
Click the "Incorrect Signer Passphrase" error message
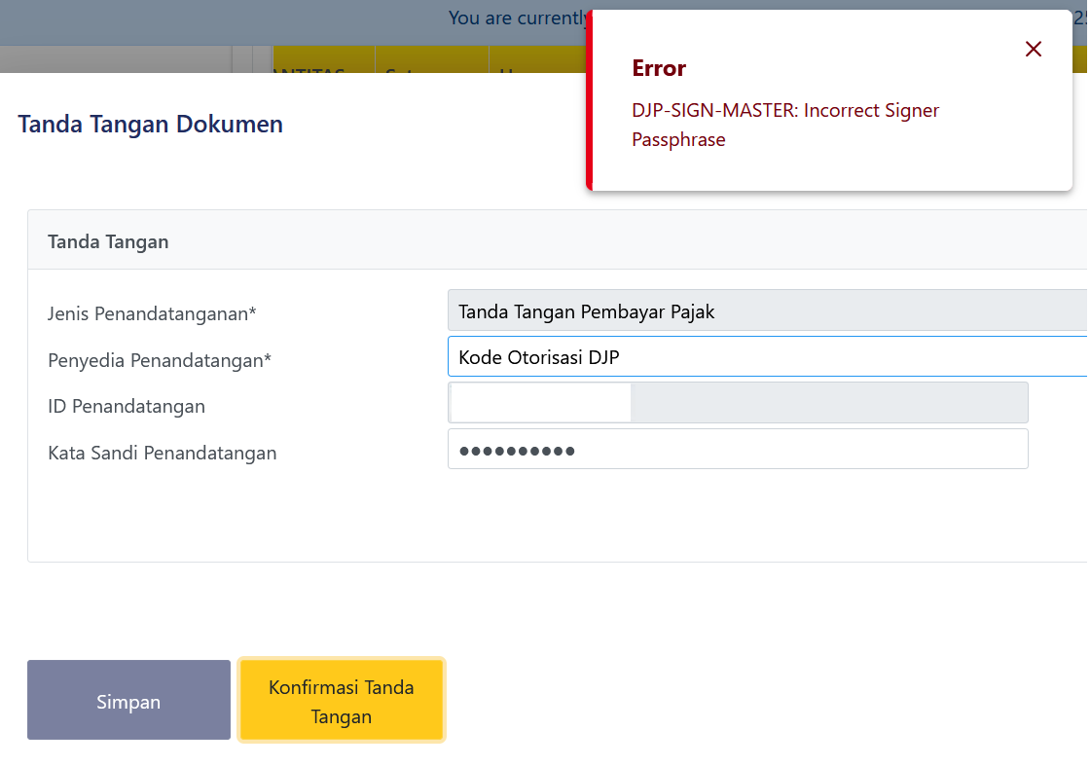click(x=784, y=126)
